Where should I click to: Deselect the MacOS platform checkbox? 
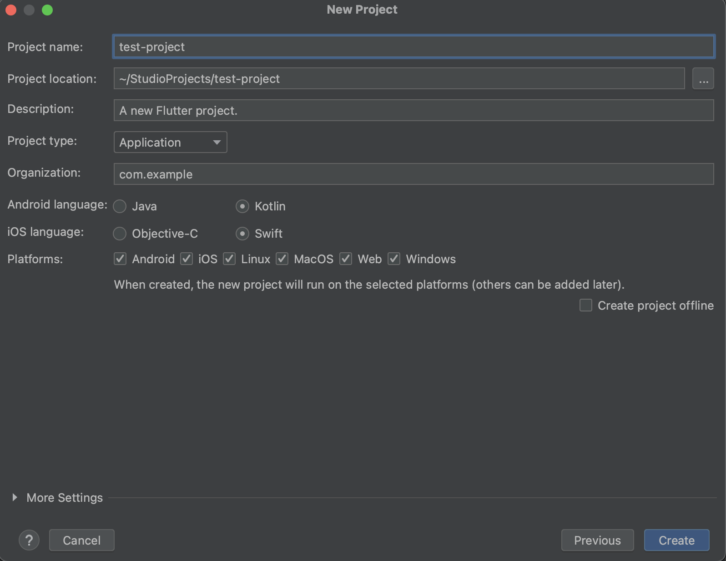point(282,259)
